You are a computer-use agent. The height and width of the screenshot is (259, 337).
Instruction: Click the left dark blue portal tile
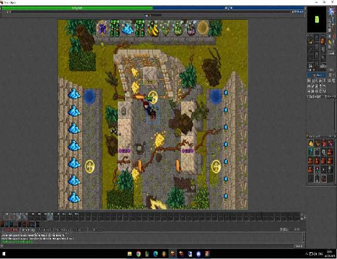click(89, 97)
